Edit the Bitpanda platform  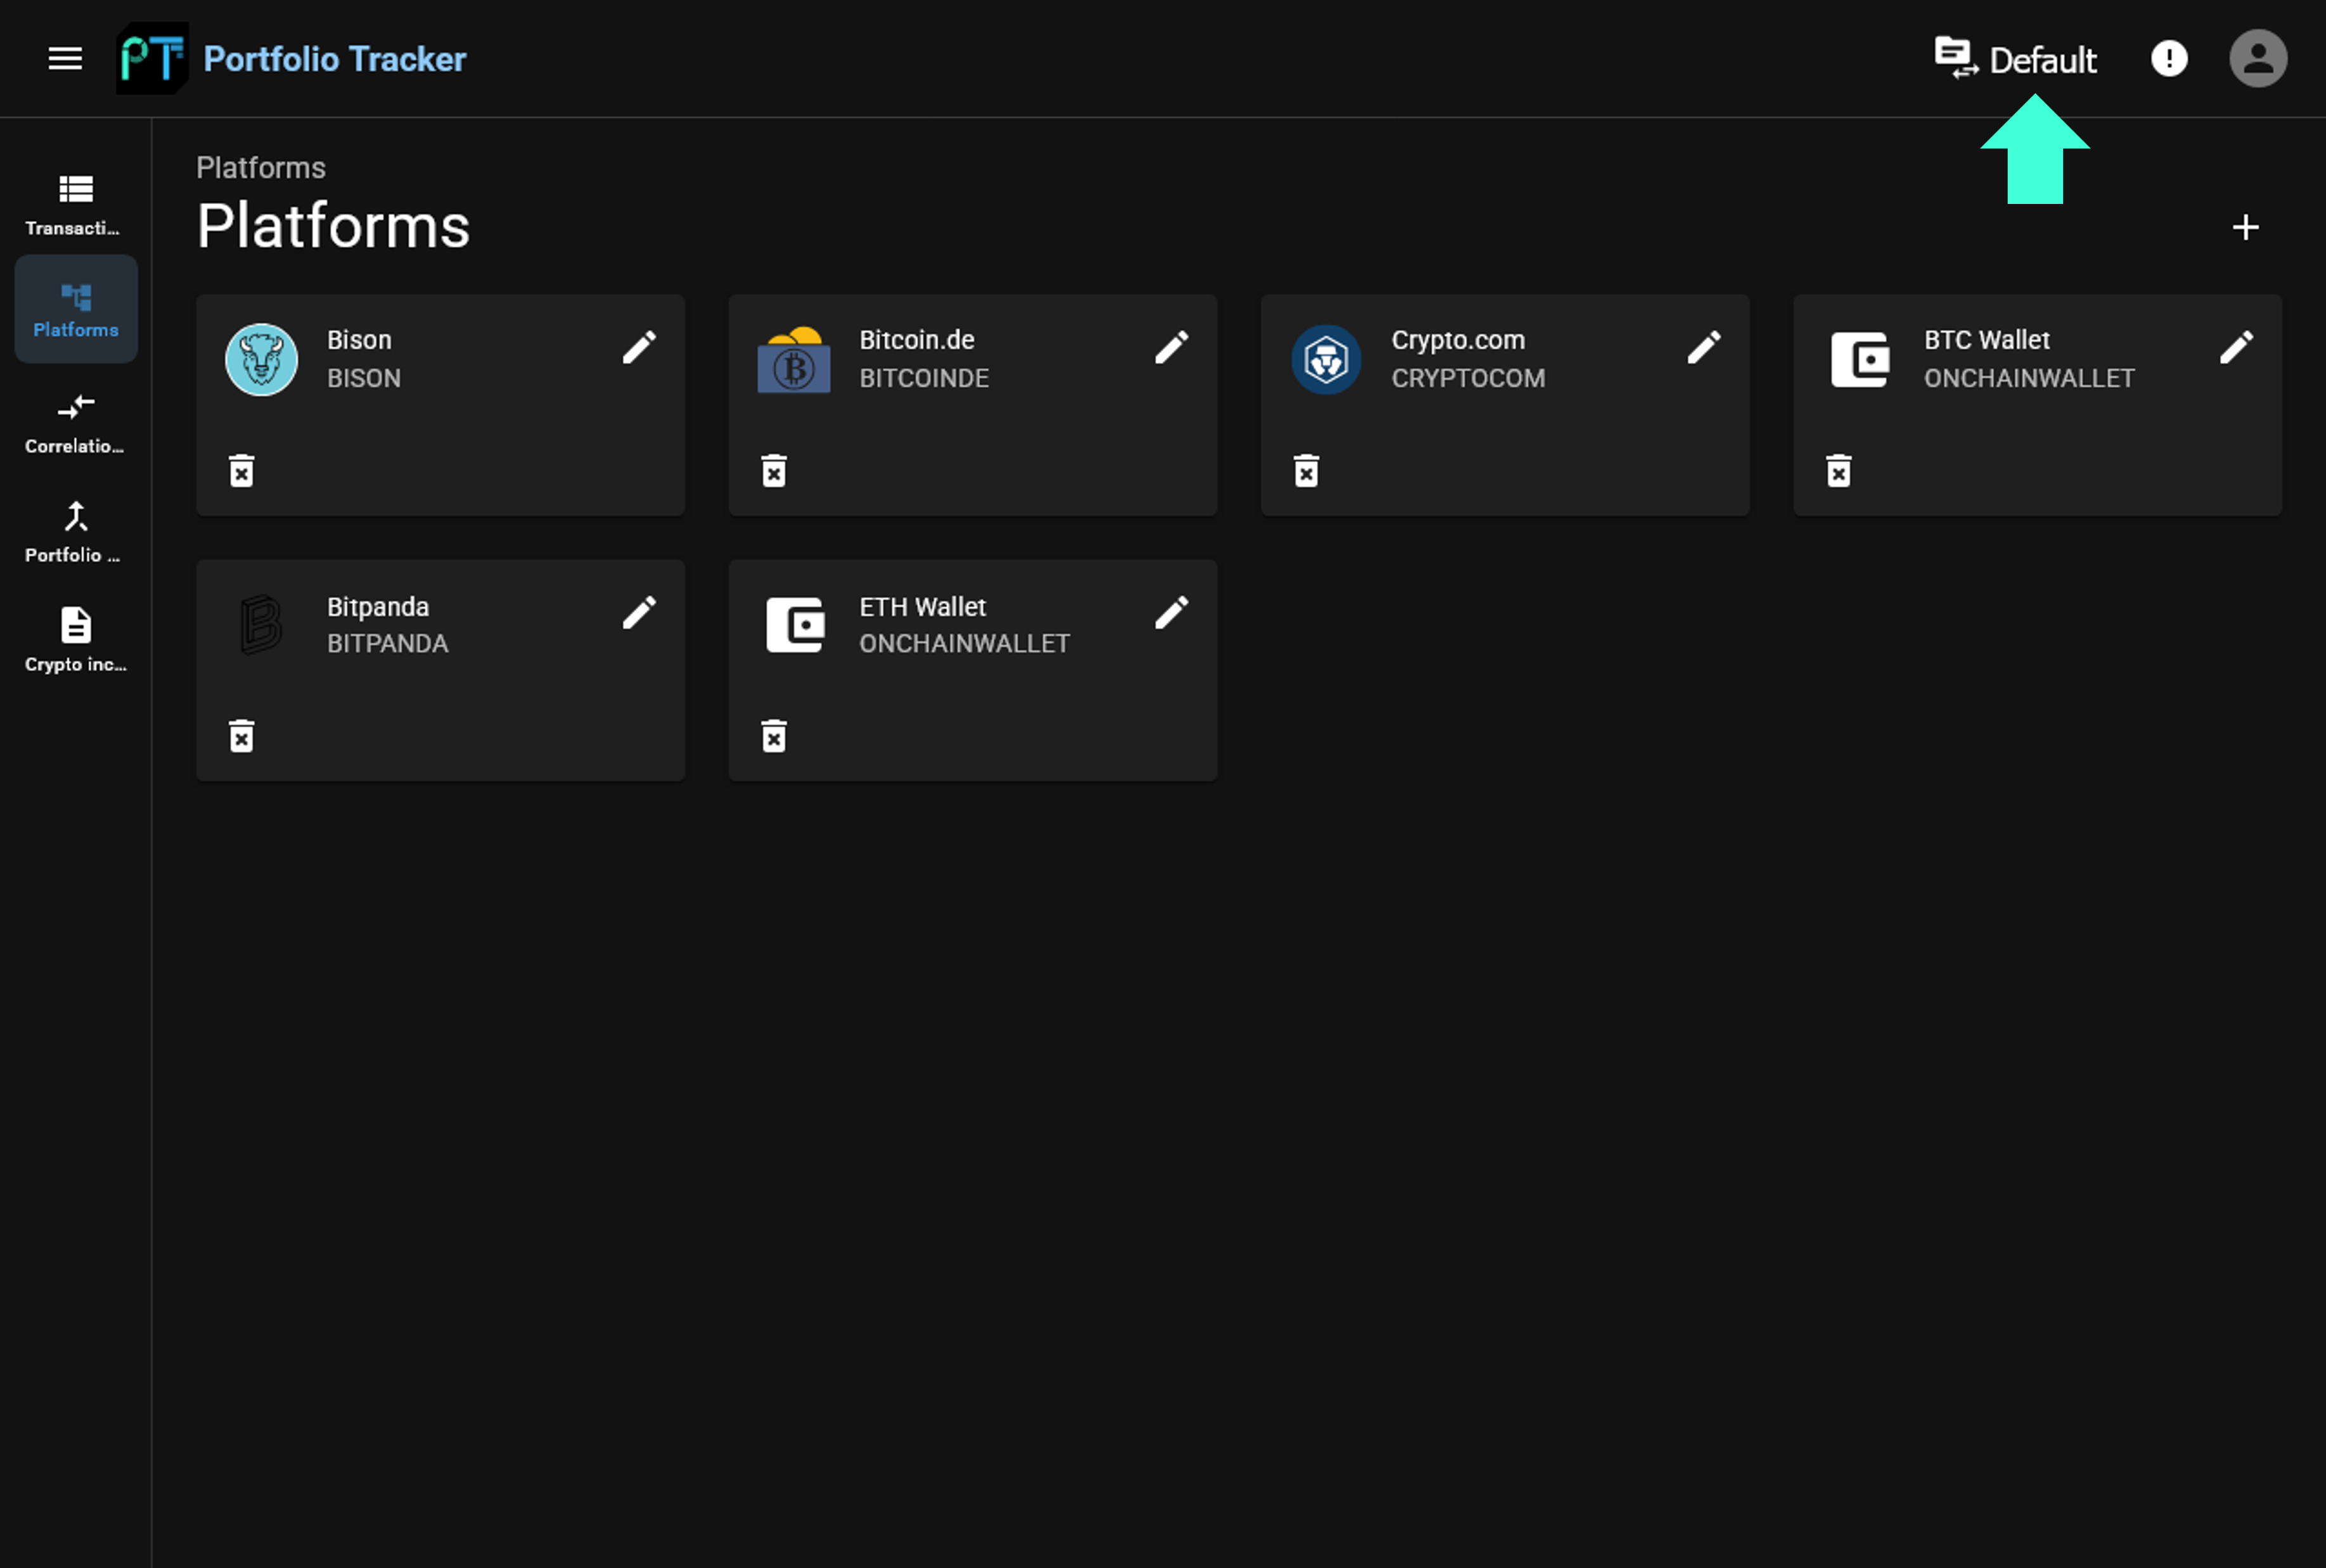tap(639, 612)
